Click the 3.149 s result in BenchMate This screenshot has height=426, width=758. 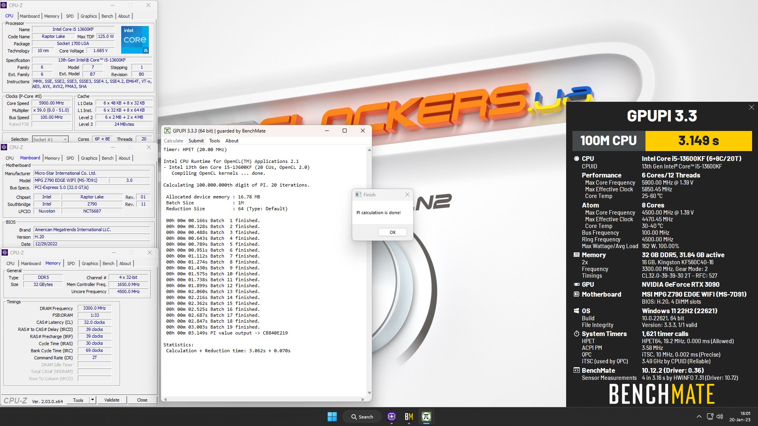pyautogui.click(x=698, y=140)
